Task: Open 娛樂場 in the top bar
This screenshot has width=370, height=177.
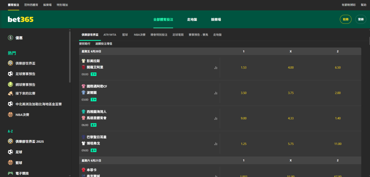Action: tap(47, 5)
